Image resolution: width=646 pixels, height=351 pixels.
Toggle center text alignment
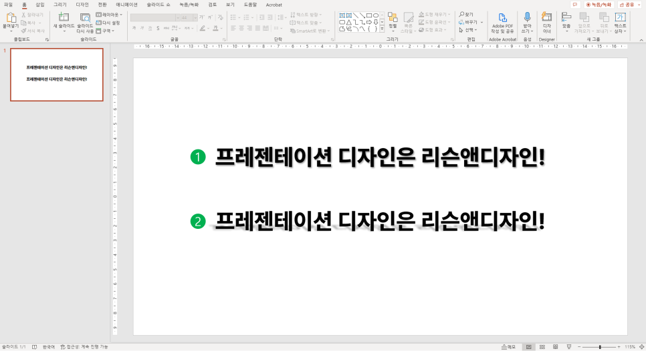pos(241,28)
